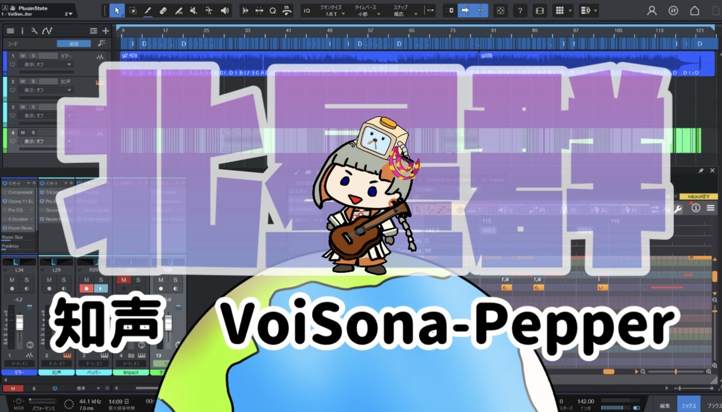Click the ギター channel volume fader

[19, 324]
